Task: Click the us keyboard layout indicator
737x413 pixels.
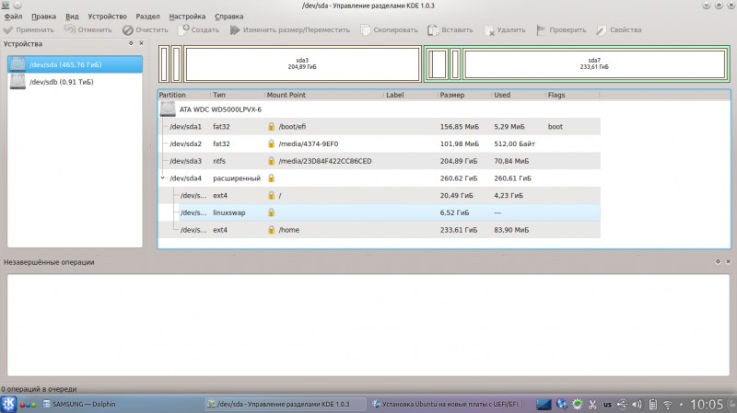Action: coord(607,404)
